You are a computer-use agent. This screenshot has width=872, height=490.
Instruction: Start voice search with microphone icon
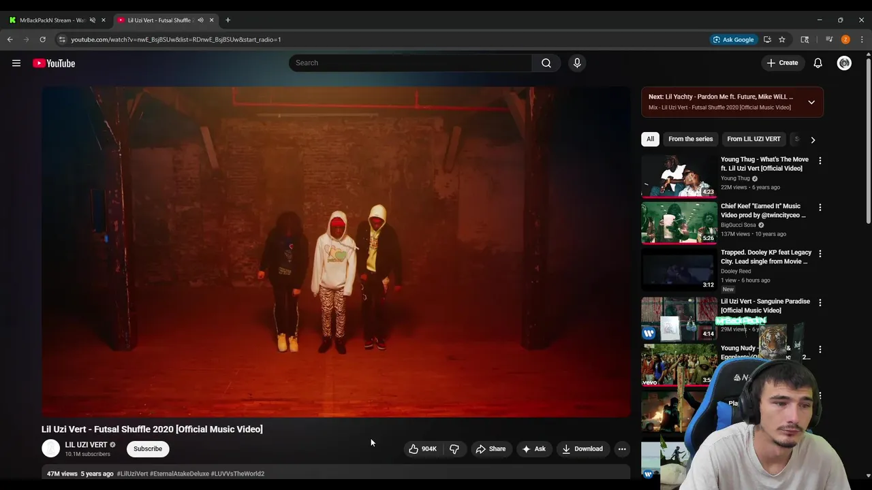(x=577, y=63)
